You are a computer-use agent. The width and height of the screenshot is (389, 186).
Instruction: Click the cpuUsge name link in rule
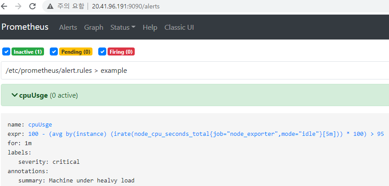pyautogui.click(x=40, y=125)
